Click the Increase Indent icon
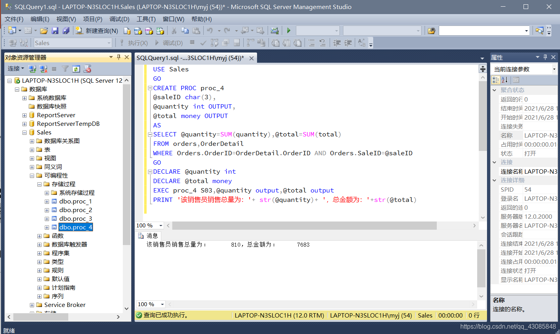Viewport: 560px width, 334px height. (x=348, y=43)
